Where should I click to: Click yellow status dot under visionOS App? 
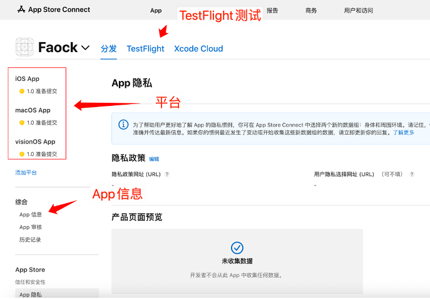tap(22, 154)
